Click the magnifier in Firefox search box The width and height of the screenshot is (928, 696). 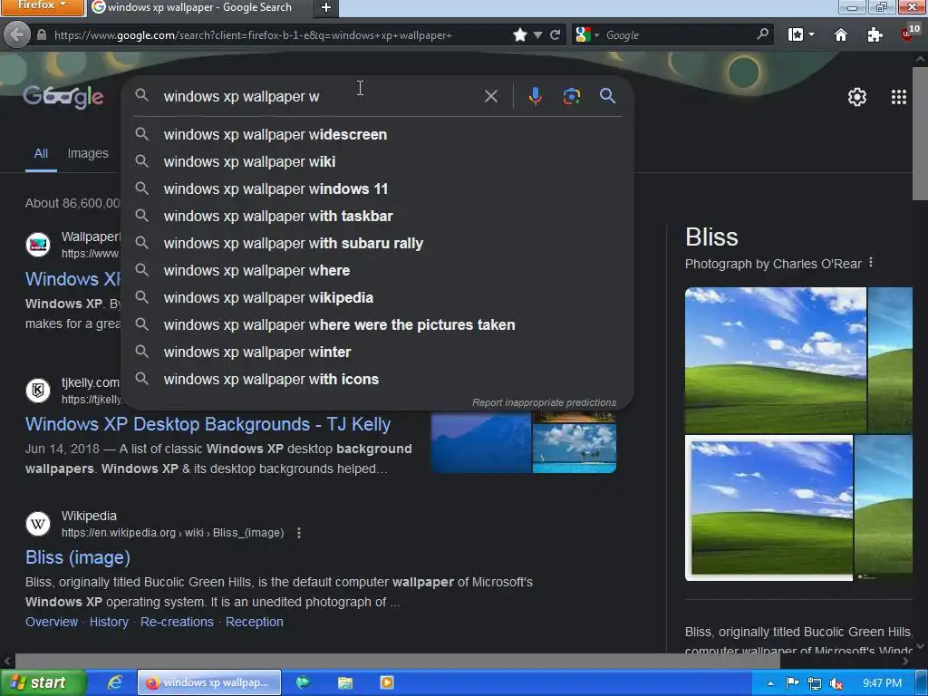[x=762, y=34]
